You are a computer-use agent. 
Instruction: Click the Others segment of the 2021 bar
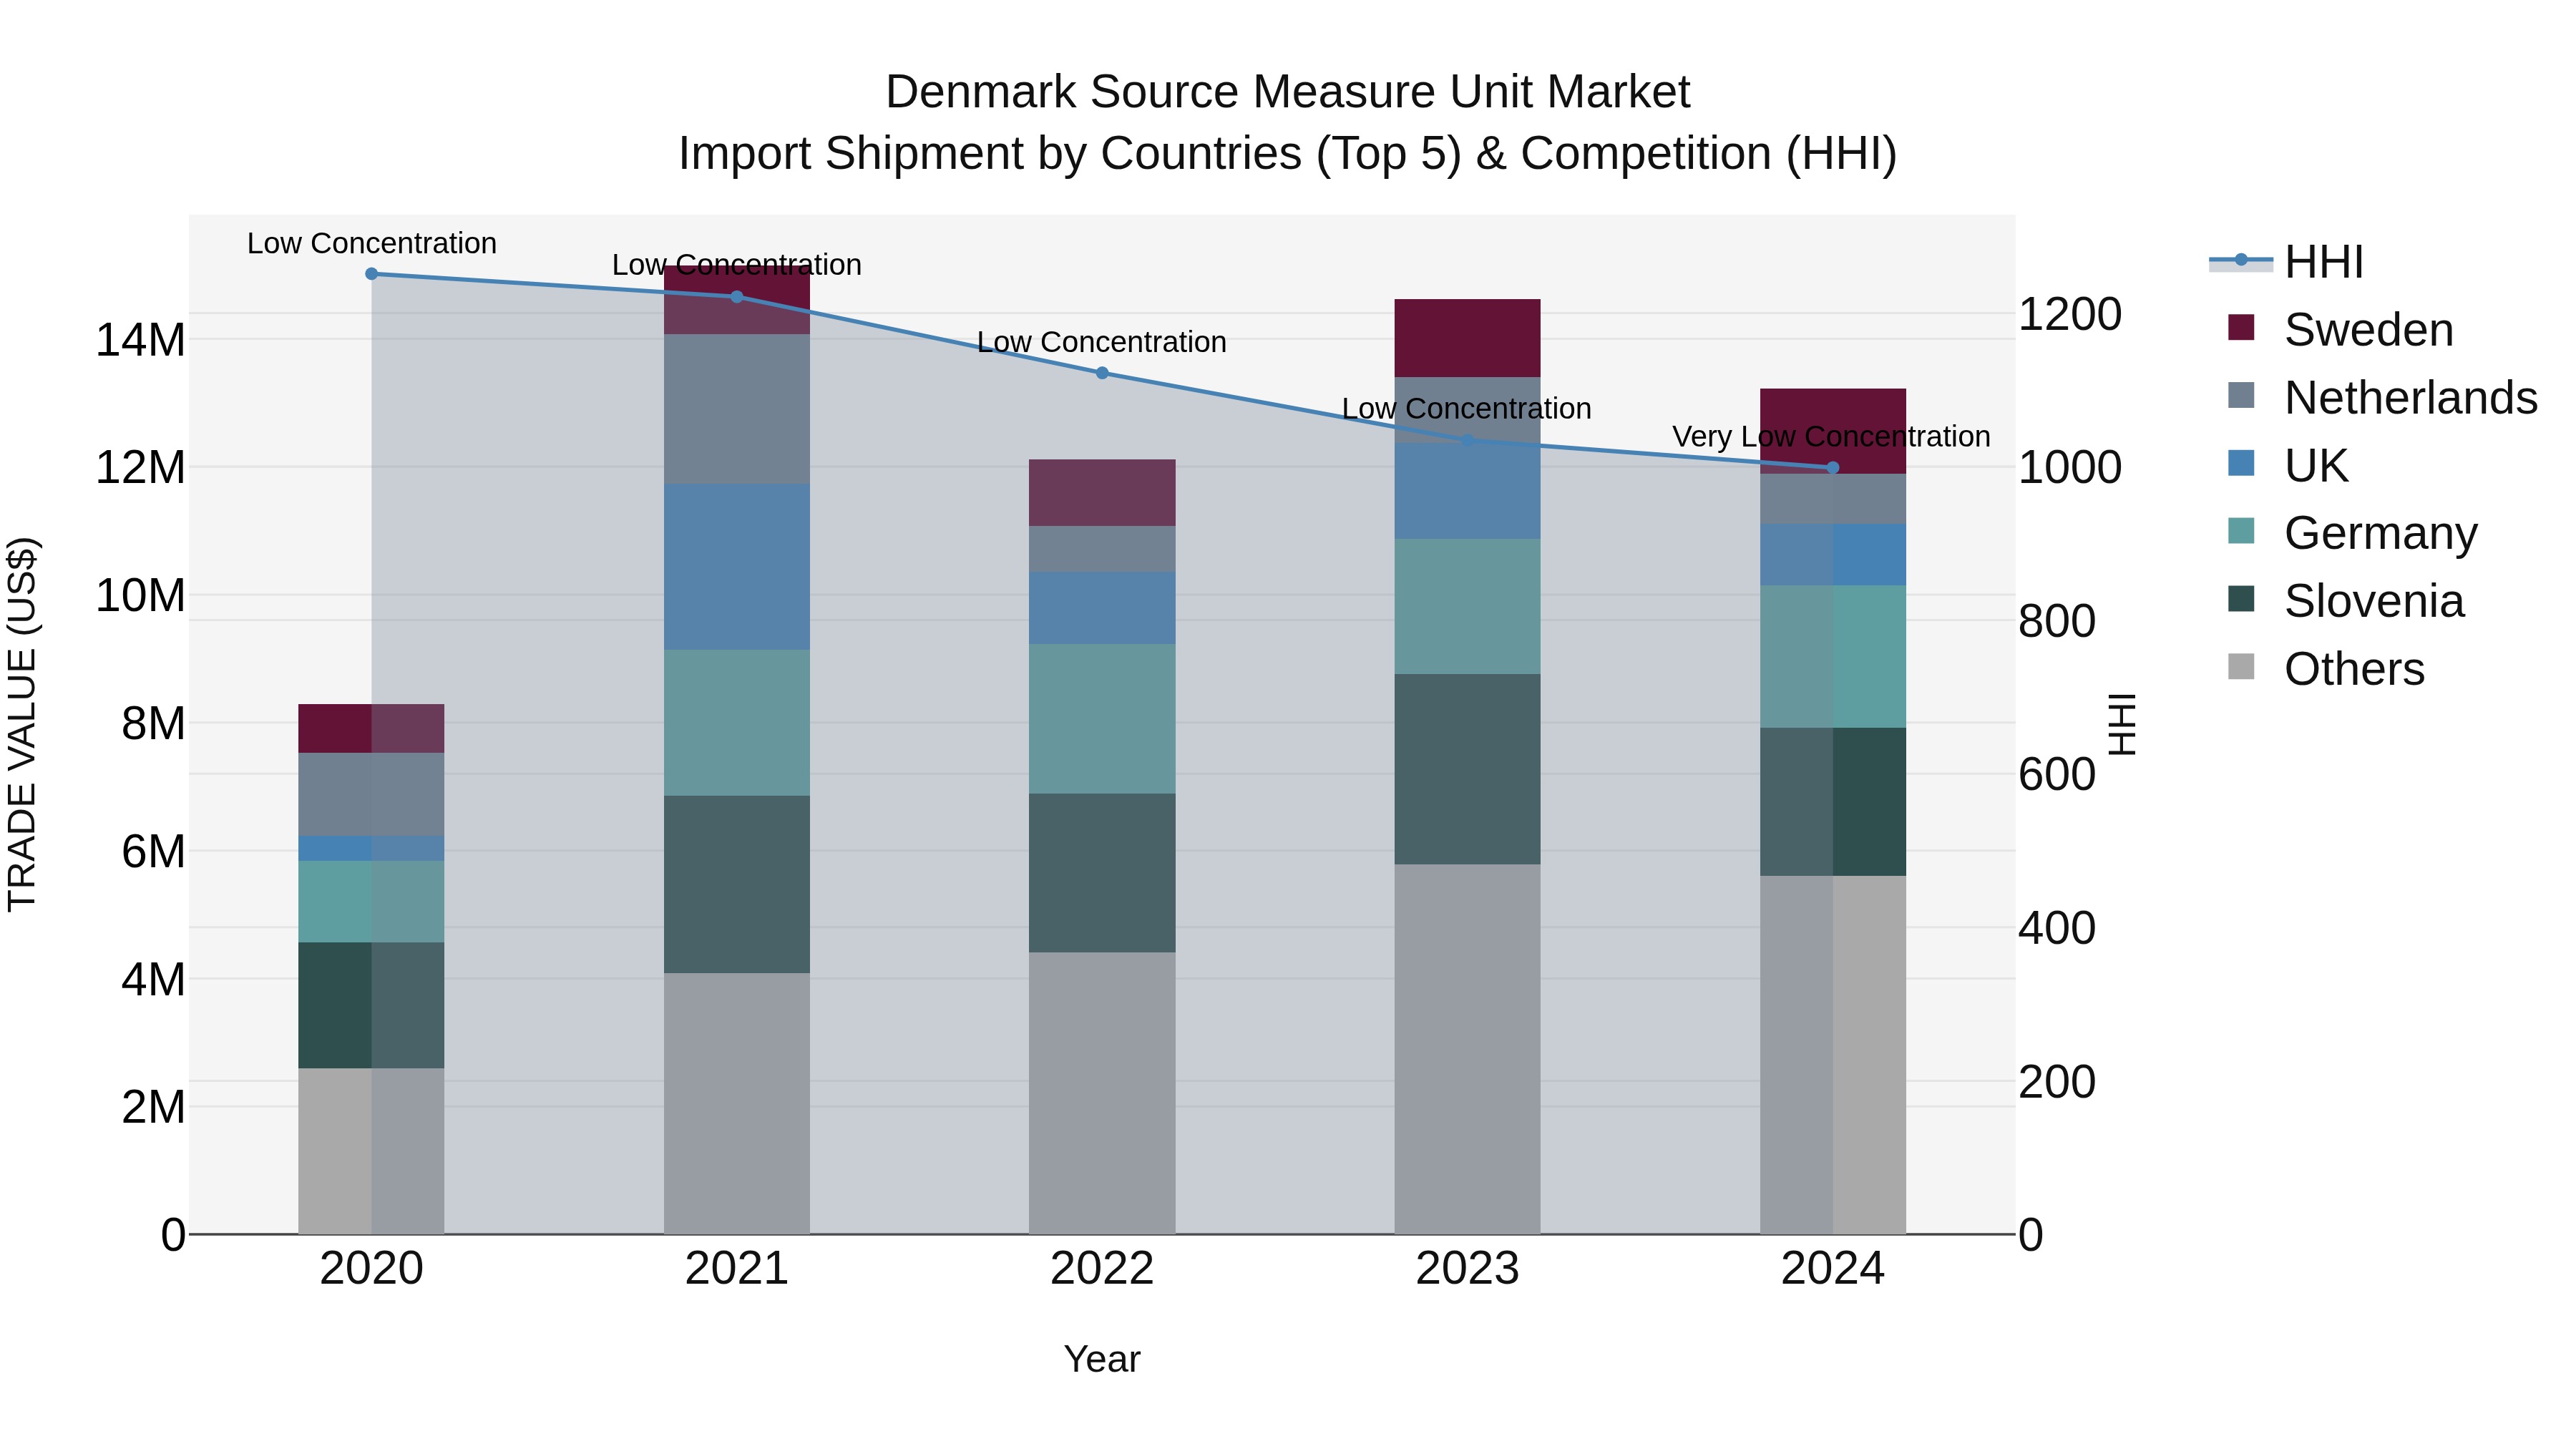[737, 1104]
